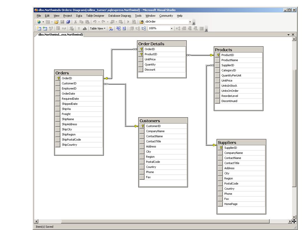Click the Save All toolbar icon

[x=68, y=22]
